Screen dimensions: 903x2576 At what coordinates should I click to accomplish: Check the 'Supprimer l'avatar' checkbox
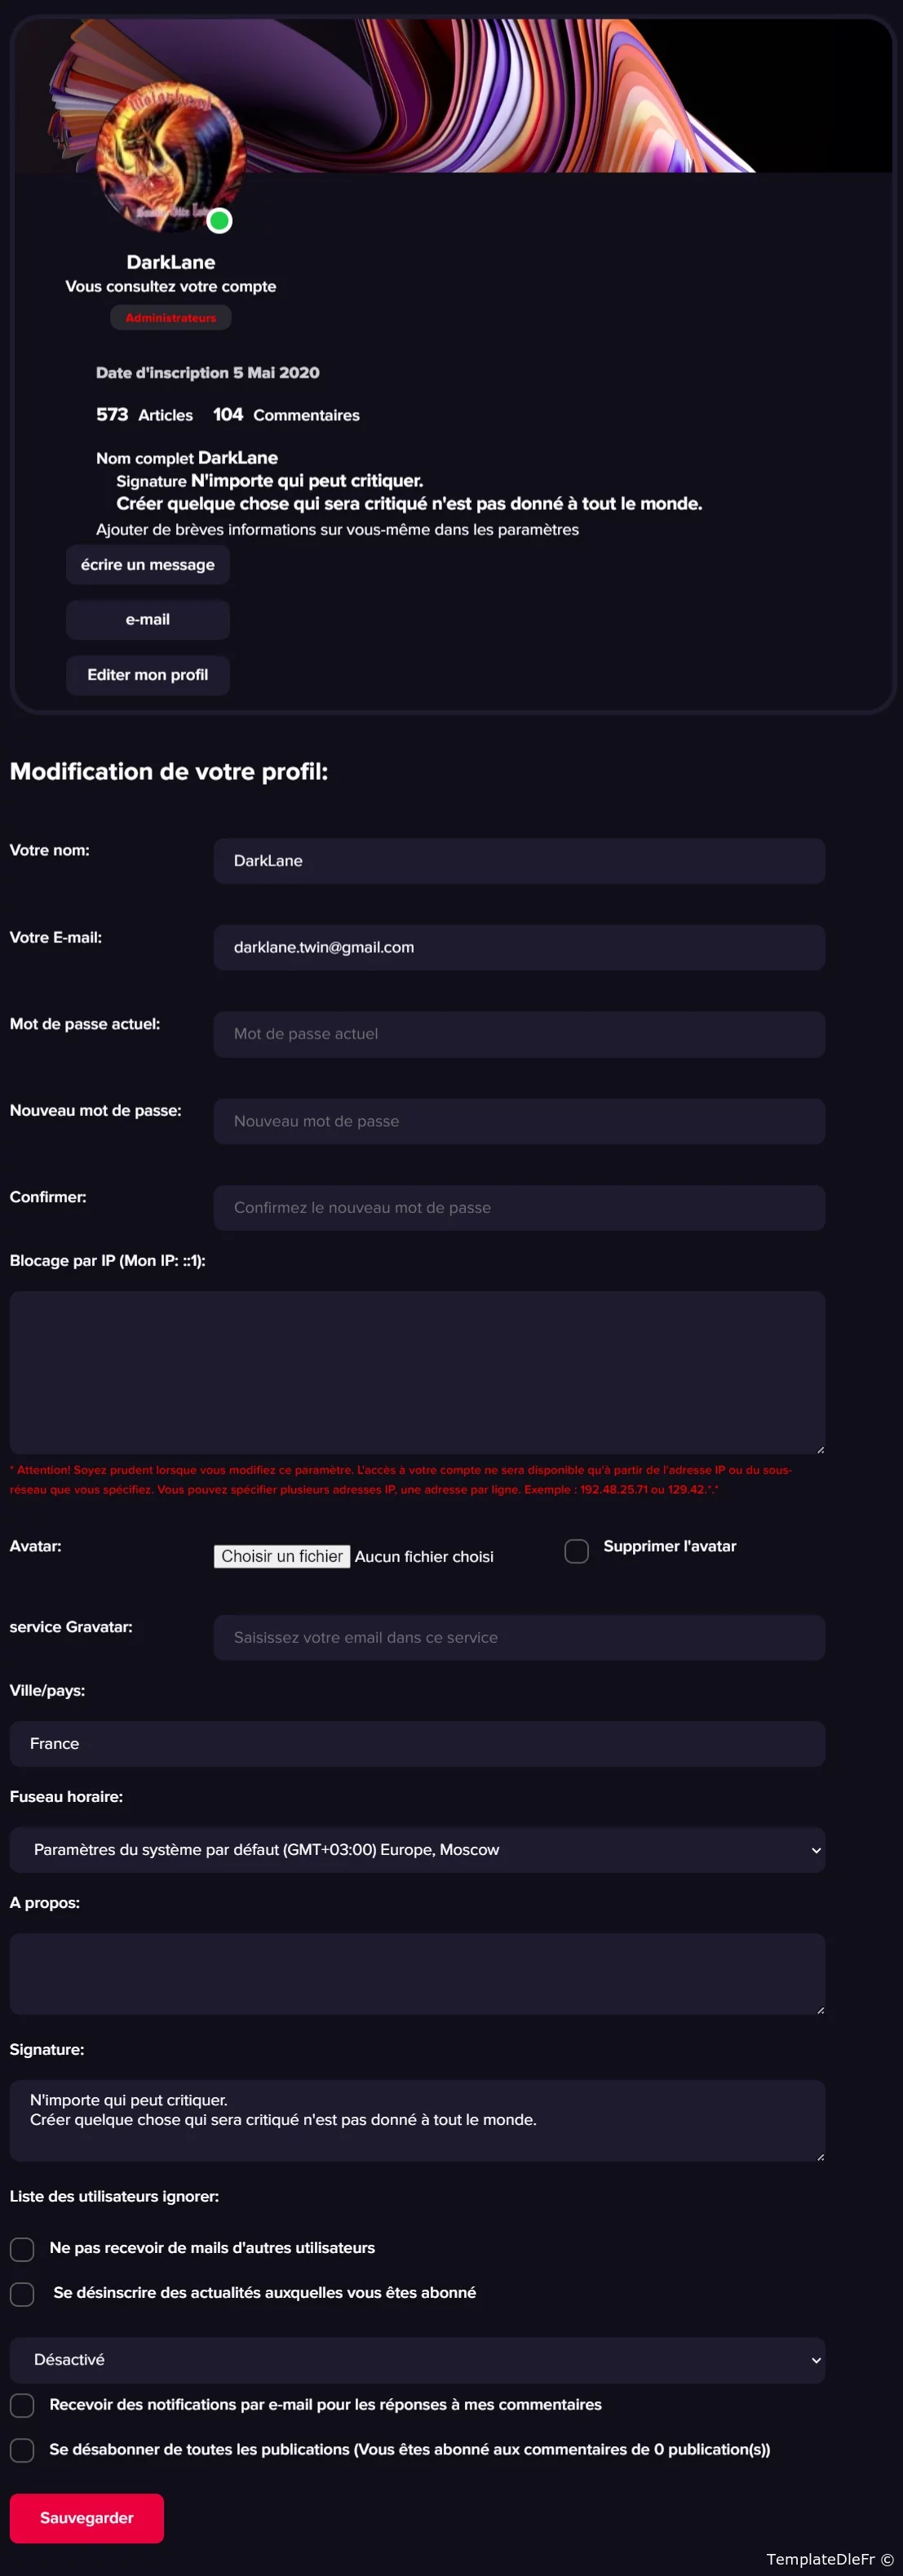(577, 1551)
